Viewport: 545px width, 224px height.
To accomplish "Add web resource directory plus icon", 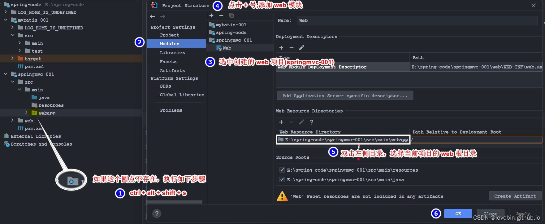I will coord(281,122).
